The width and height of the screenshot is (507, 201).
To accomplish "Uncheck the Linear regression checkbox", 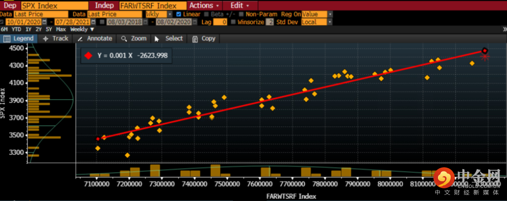I will tap(178, 14).
